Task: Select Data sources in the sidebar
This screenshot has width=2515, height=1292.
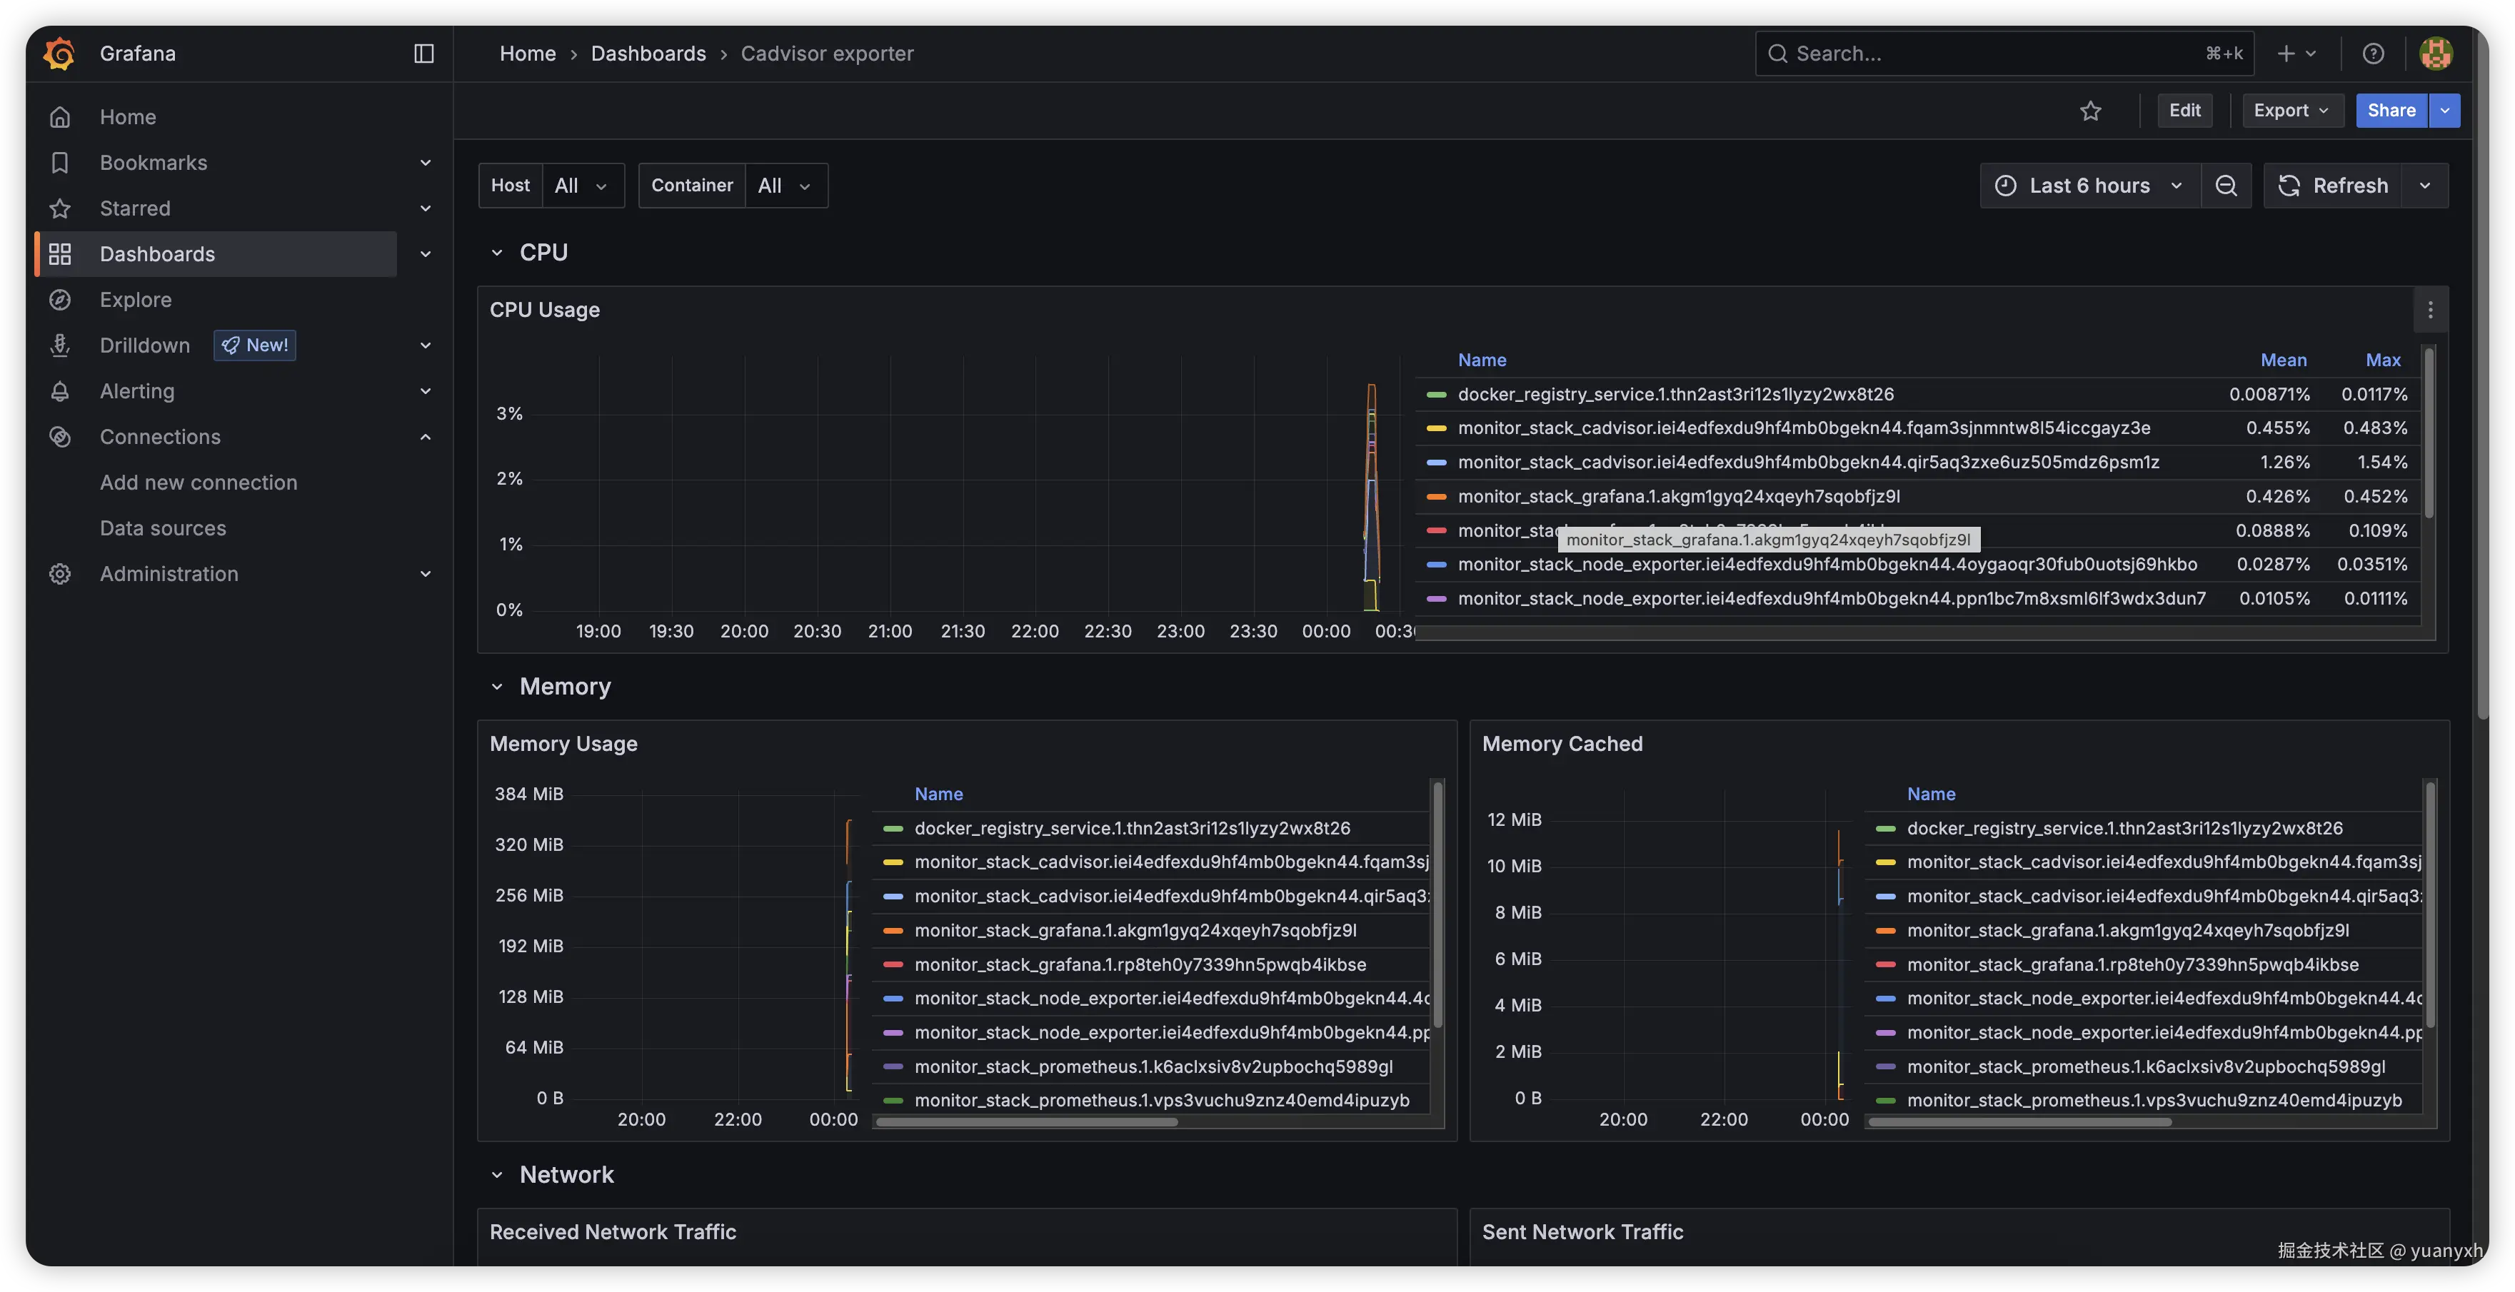Action: tap(163, 528)
